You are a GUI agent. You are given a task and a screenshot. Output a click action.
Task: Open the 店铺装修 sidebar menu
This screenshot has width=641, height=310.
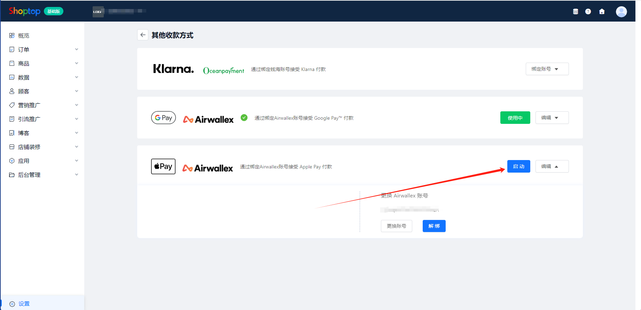tap(42, 147)
